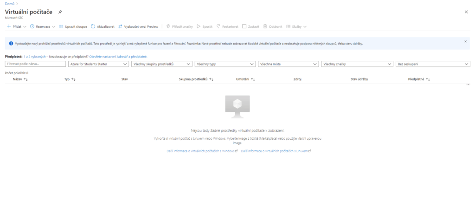Open Azure for Students Starter dropdown

pos(98,64)
